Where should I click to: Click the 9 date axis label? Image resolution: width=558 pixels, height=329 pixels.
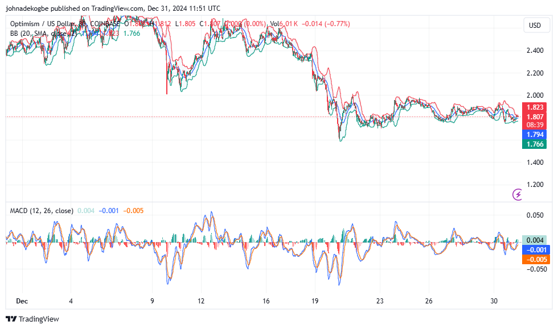152,301
